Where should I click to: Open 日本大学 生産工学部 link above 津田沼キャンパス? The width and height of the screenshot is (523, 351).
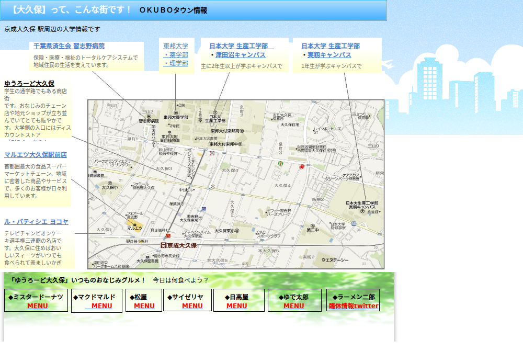[x=242, y=46]
